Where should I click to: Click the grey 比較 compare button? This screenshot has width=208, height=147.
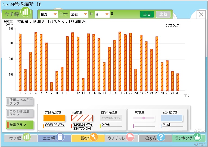pos(163,14)
